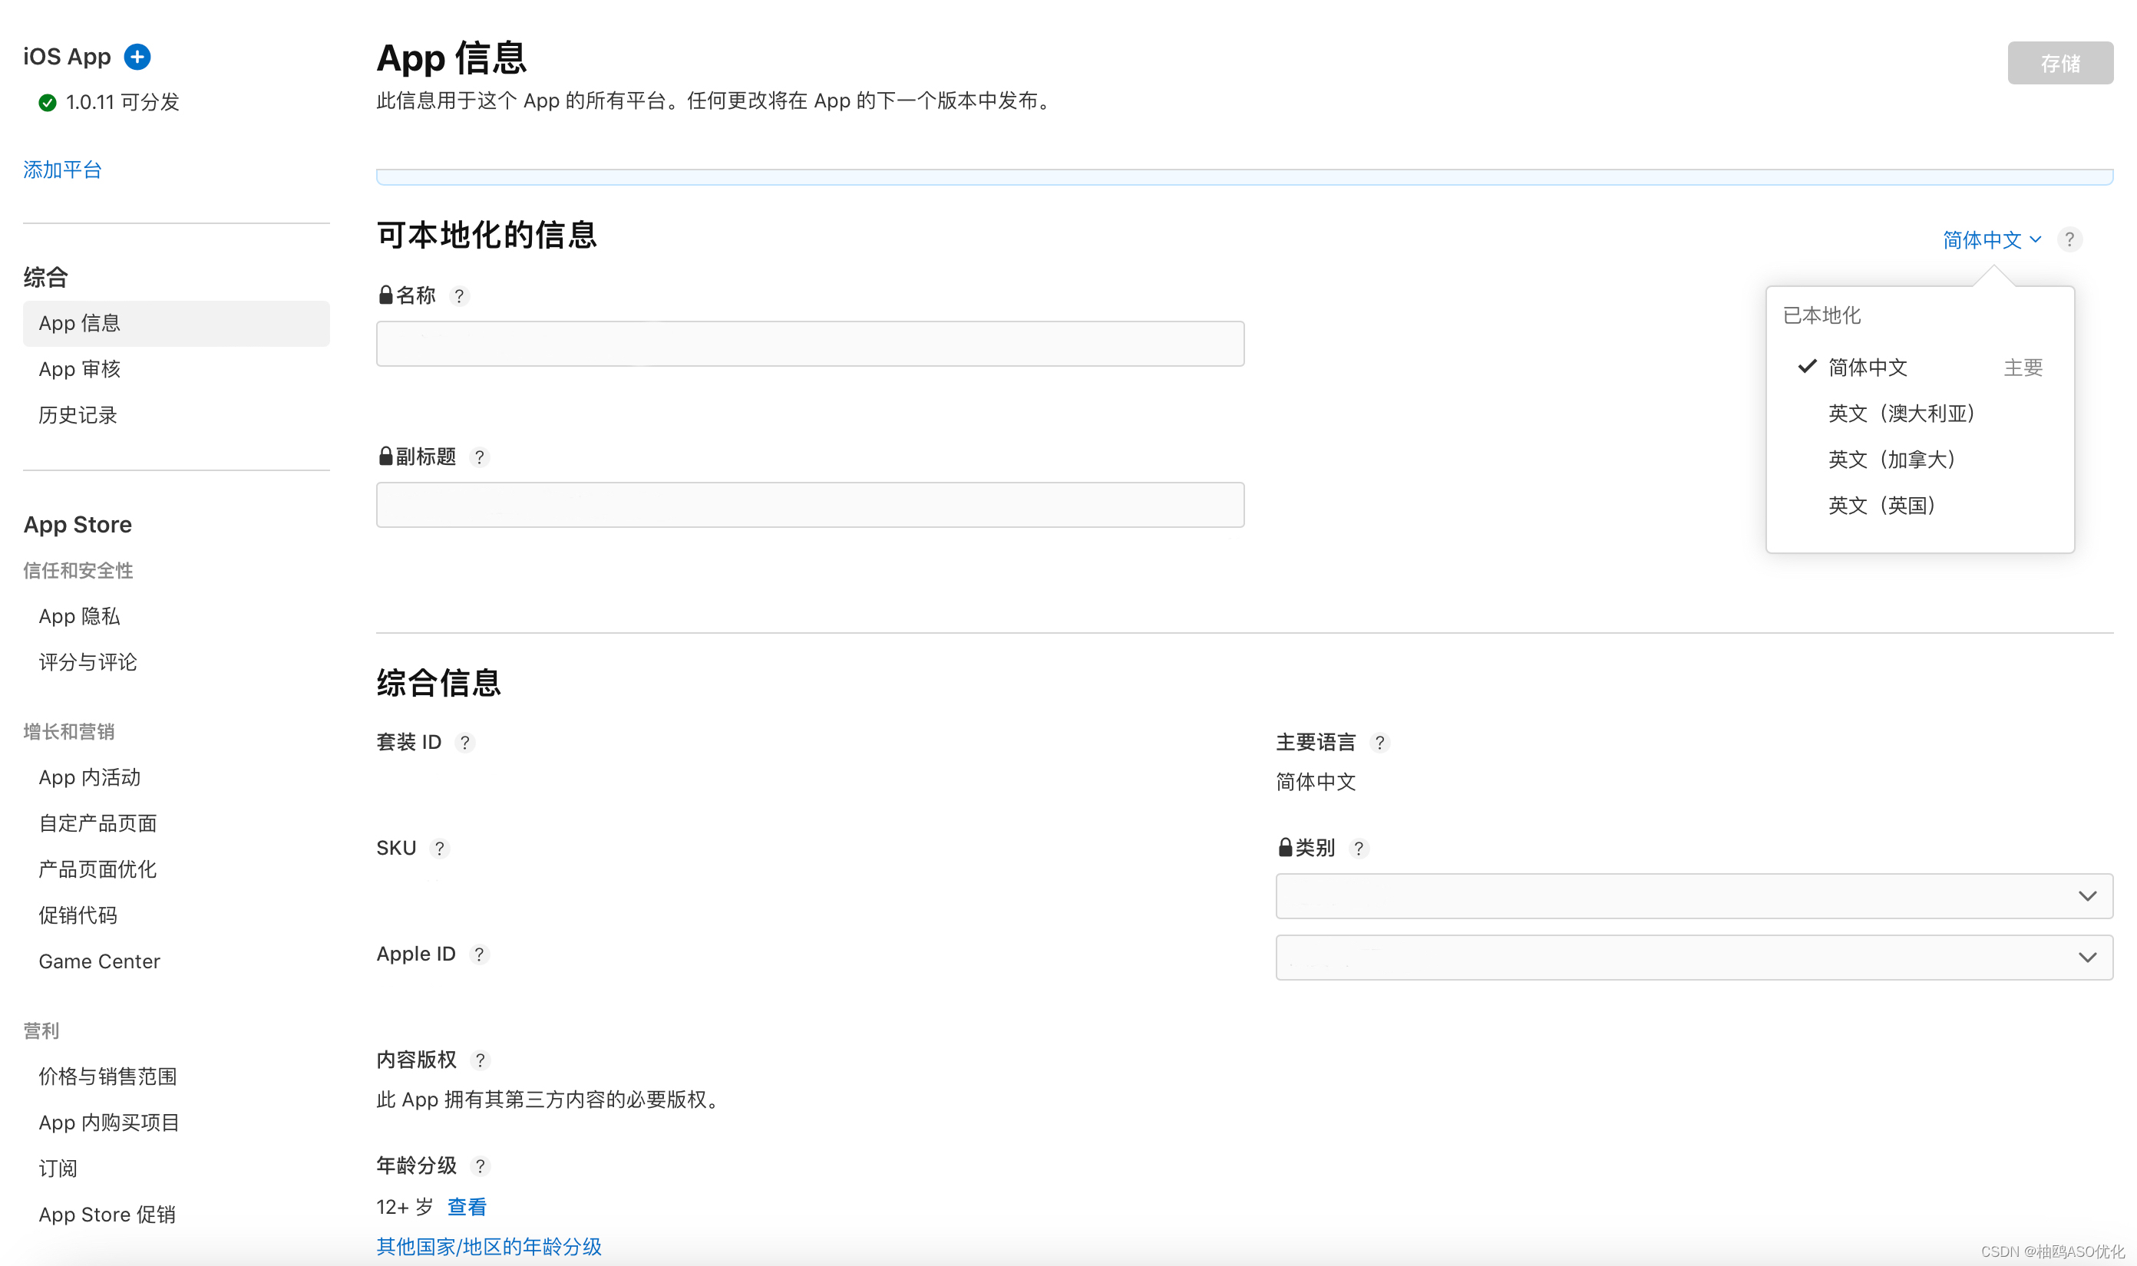Expand the second category dropdown
This screenshot has width=2137, height=1266.
[x=1693, y=958]
